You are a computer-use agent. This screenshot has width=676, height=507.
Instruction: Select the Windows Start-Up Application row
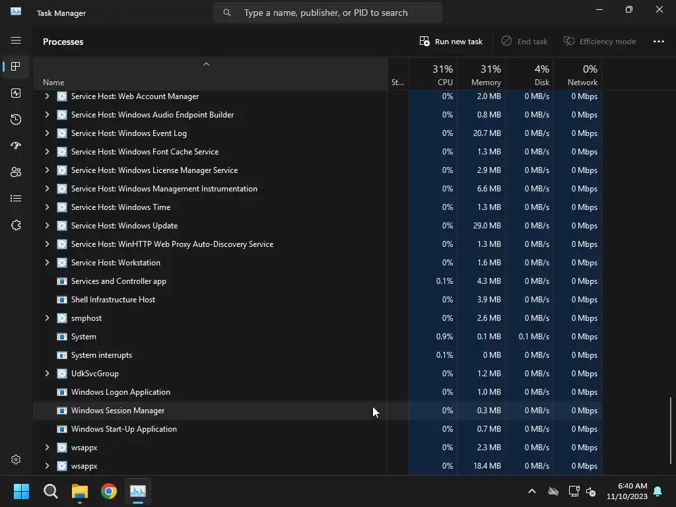[318, 429]
